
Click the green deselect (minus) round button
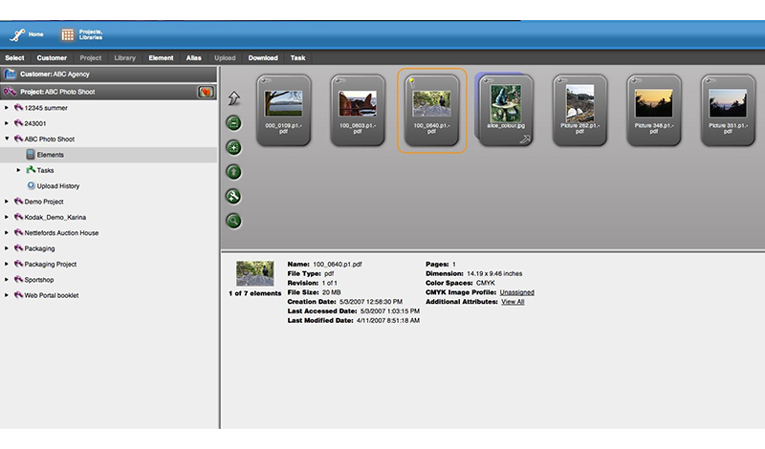coord(233,123)
